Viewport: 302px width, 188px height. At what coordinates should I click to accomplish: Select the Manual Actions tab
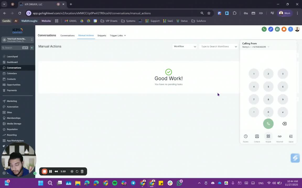point(86,36)
